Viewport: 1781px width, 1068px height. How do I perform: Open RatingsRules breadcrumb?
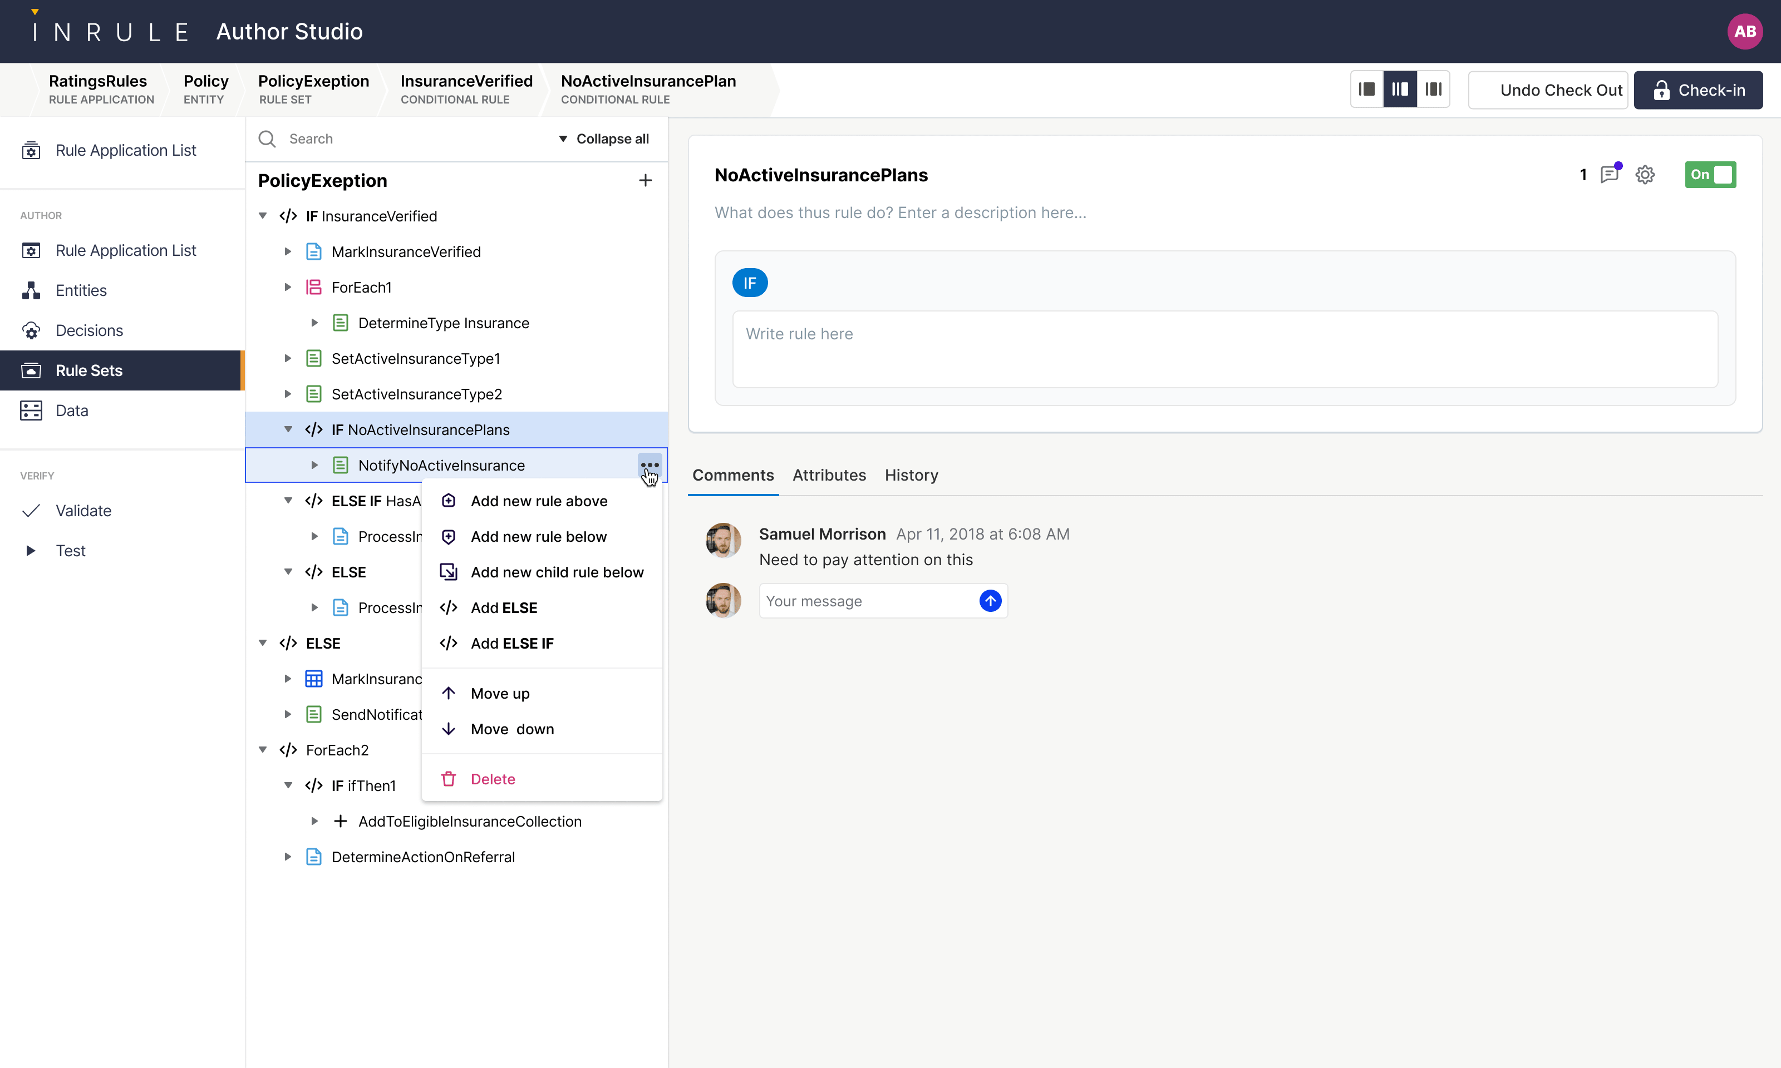pyautogui.click(x=100, y=89)
